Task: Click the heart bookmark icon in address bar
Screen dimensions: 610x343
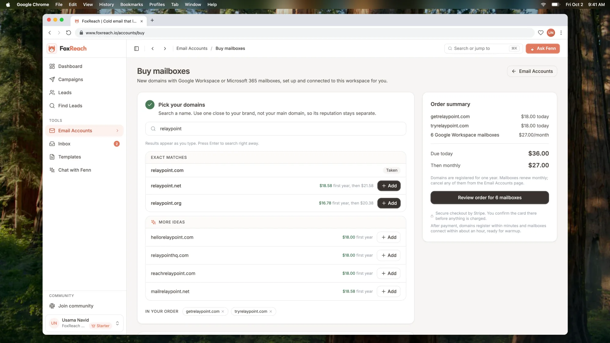Action: [540, 33]
